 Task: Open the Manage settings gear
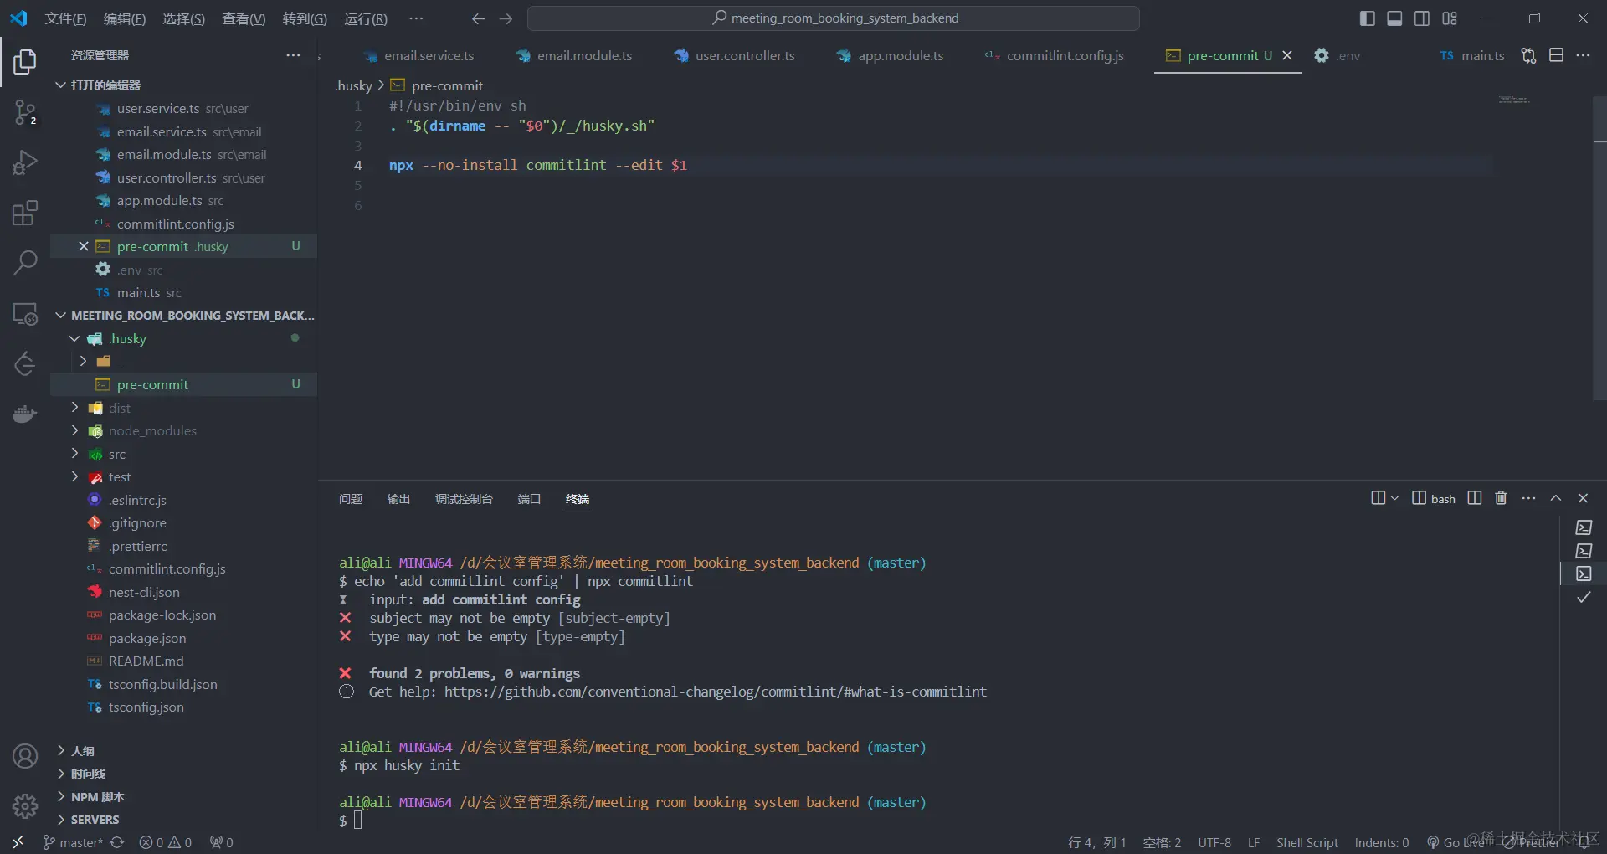tap(25, 805)
